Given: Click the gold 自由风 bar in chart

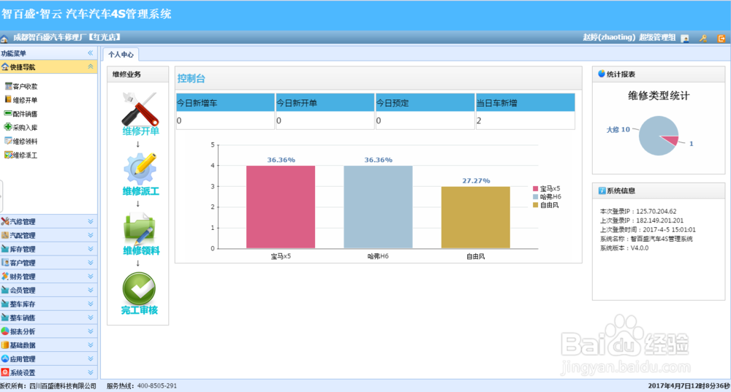Looking at the screenshot, I should pyautogui.click(x=476, y=218).
